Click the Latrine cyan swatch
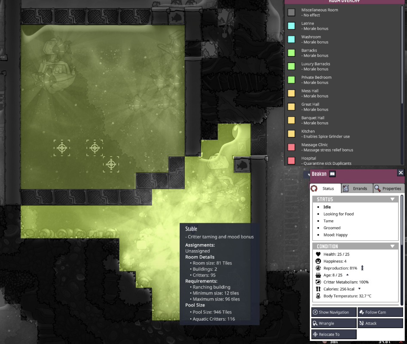Image resolution: width=407 pixels, height=344 pixels. tap(291, 26)
